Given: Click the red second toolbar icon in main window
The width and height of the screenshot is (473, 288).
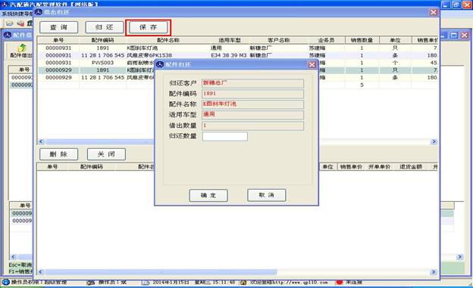Looking at the screenshot, I should [20, 23].
